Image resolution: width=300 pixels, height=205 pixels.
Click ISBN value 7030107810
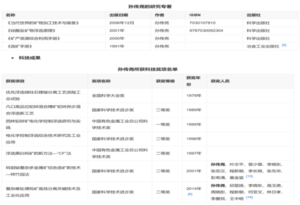tap(202, 23)
